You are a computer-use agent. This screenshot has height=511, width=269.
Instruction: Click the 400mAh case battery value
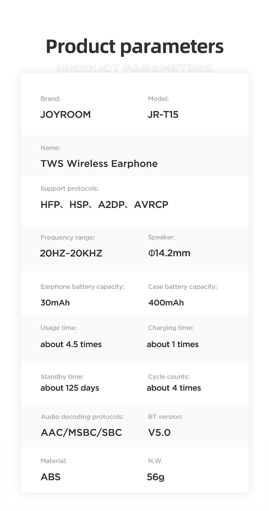pos(166,303)
